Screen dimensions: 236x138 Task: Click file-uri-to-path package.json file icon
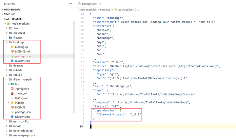coord(12,112)
